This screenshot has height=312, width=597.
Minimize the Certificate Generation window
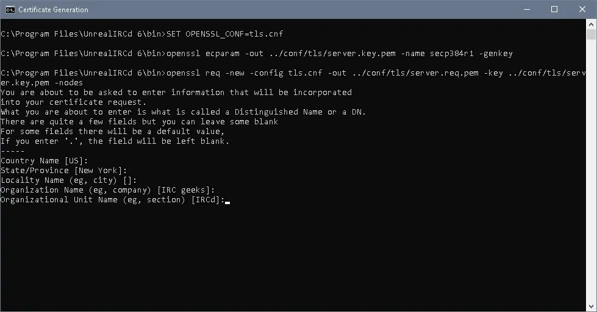point(527,10)
